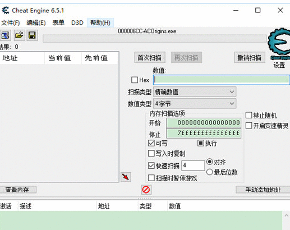
Task: Toggle the 快速扫描 fast scan checkbox
Action: click(x=151, y=165)
